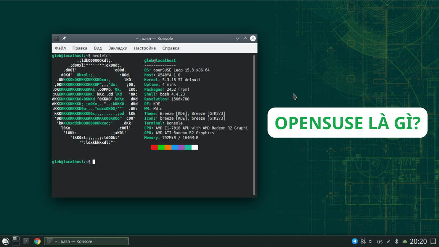Viewport: 439px width, 247px height.
Task: Click the Konsole vertical scrollbar
Action: point(255,125)
